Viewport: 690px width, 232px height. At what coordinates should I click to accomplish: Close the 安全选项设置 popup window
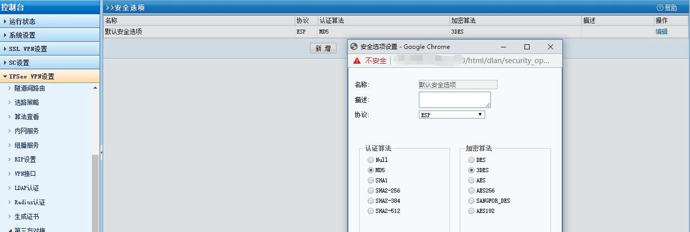(x=550, y=47)
